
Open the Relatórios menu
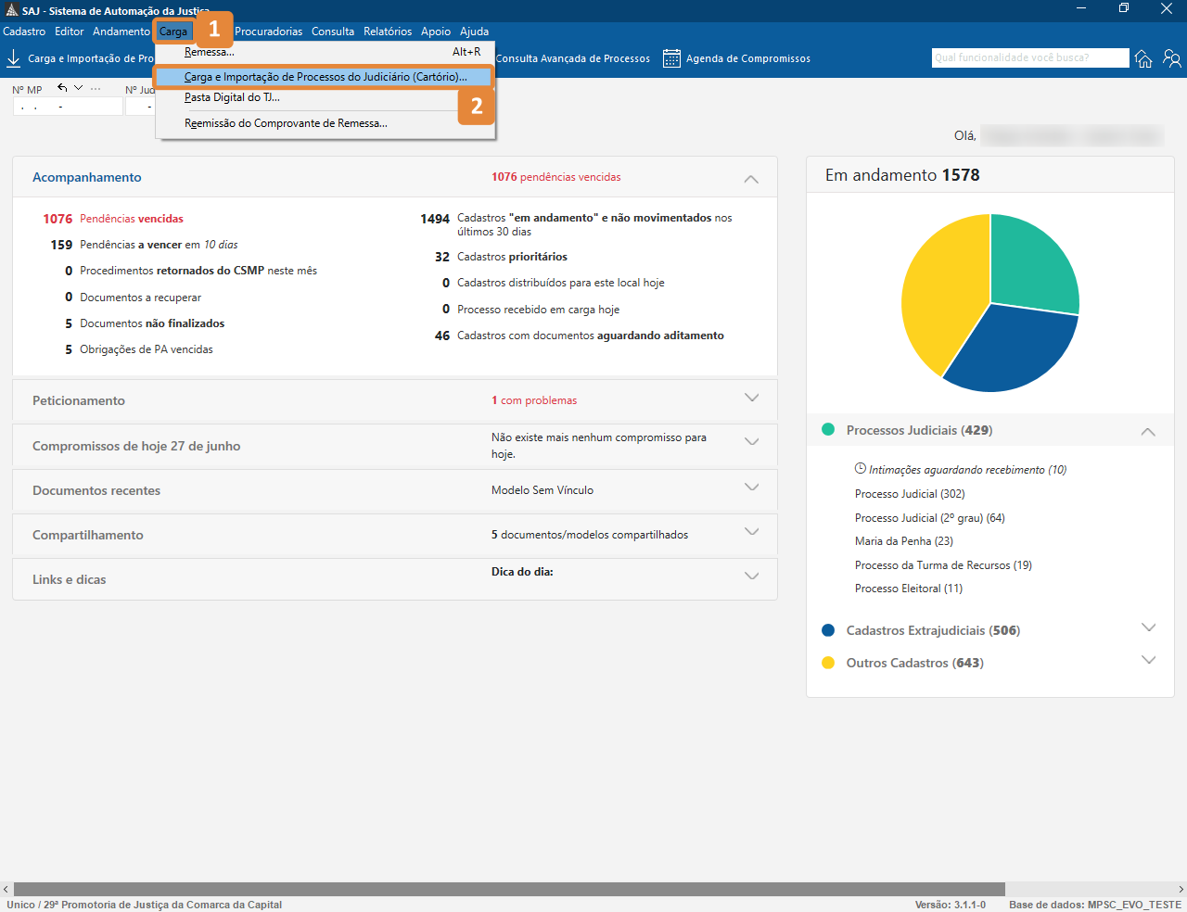(x=387, y=32)
